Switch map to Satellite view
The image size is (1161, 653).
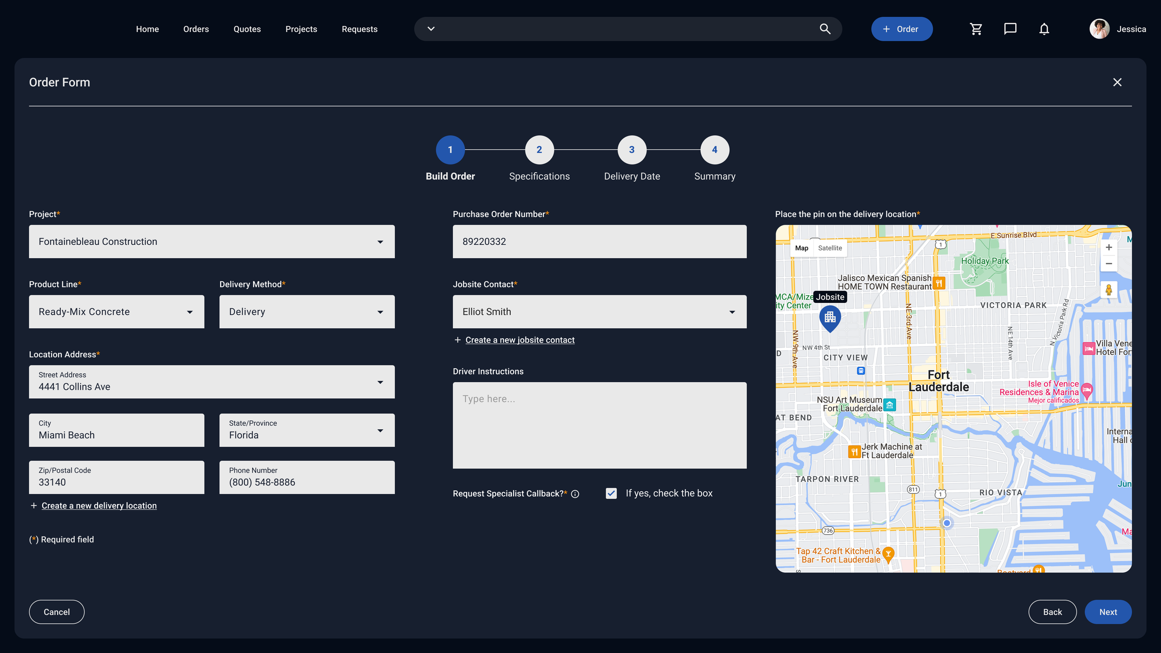click(x=829, y=248)
